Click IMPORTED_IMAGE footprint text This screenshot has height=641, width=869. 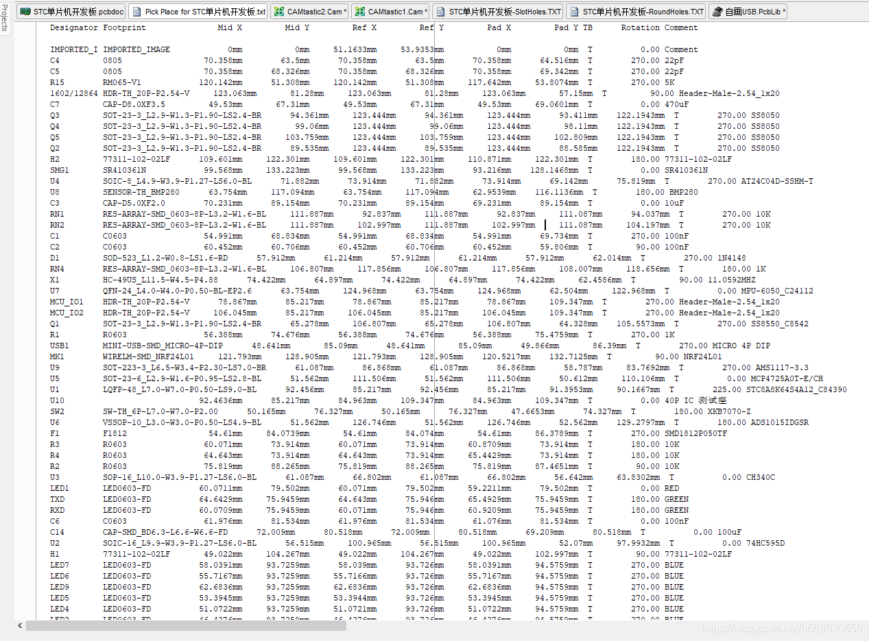click(x=136, y=49)
